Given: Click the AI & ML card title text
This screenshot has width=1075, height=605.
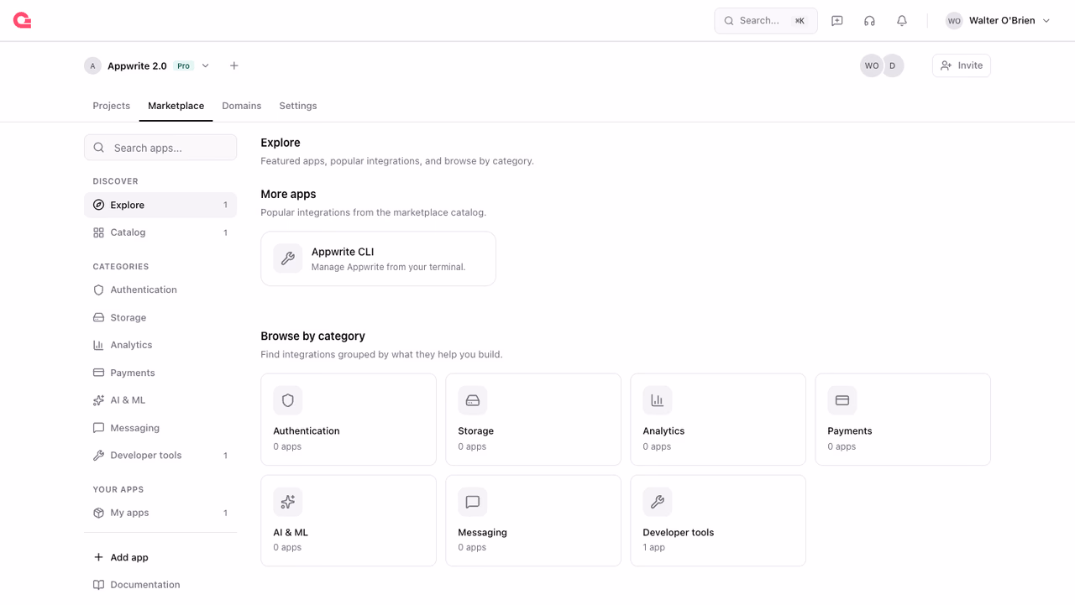Looking at the screenshot, I should pyautogui.click(x=291, y=532).
